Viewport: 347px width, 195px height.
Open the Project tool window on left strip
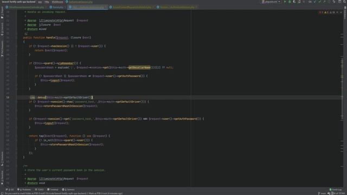2,12
